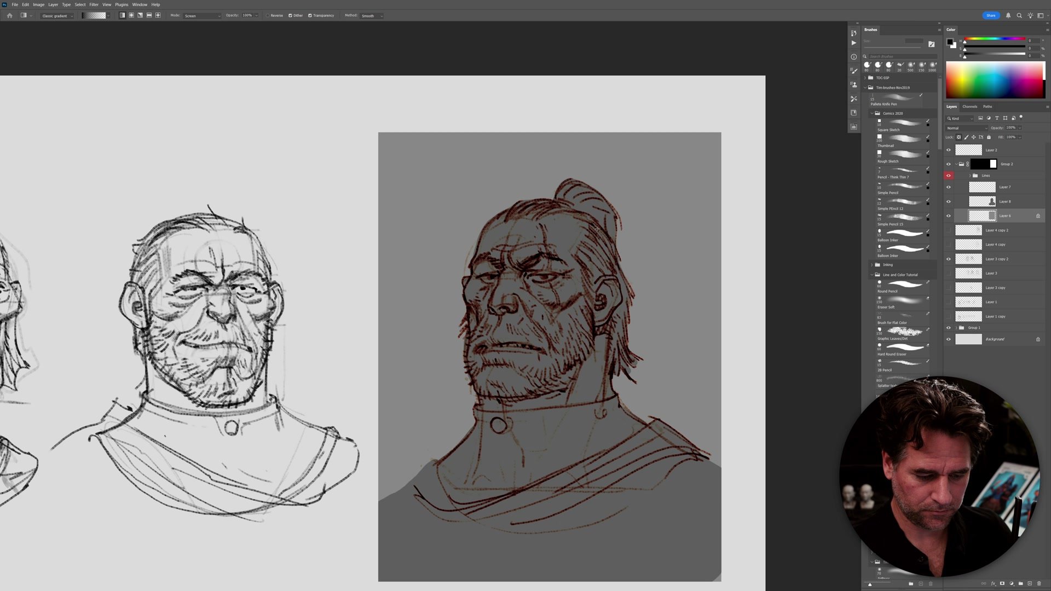The width and height of the screenshot is (1051, 591).
Task: Open the Discover lightbulb icon
Action: click(x=1030, y=15)
